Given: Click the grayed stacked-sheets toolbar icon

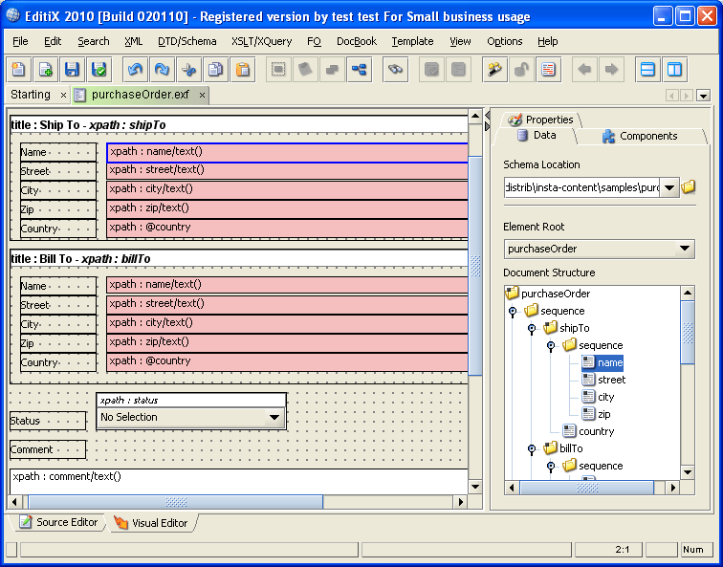Looking at the screenshot, I should [305, 70].
